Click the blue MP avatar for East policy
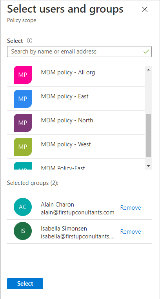 23,99
